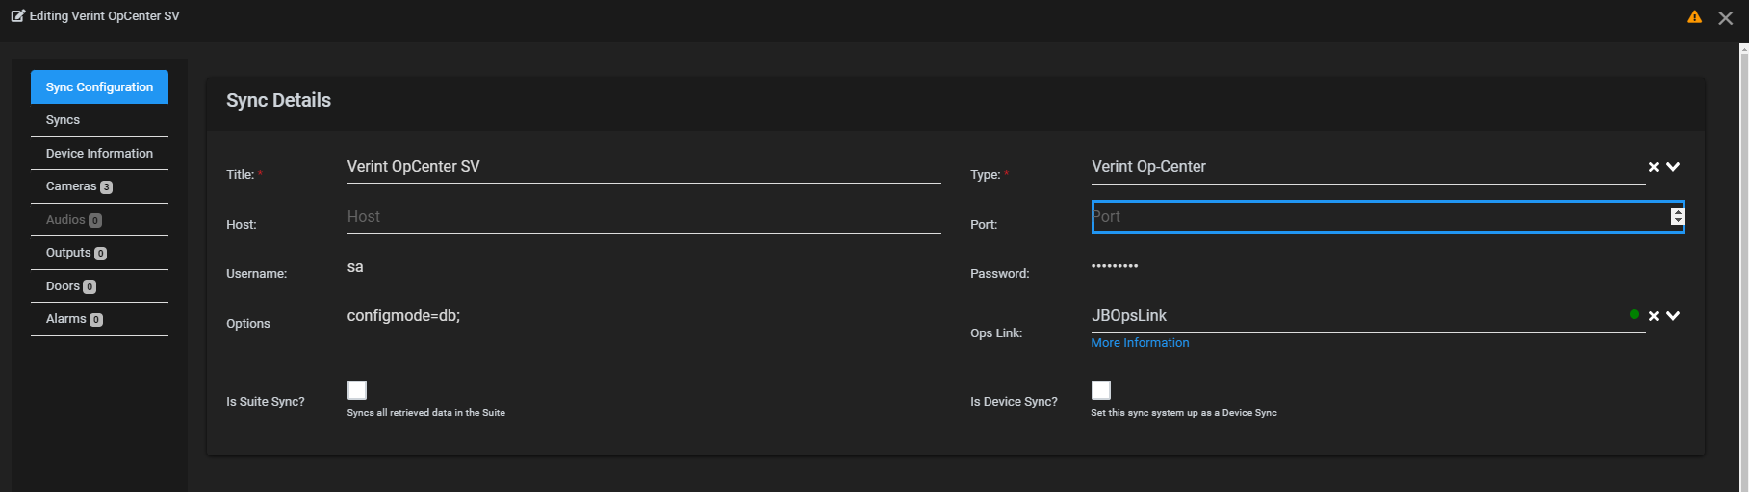The image size is (1749, 492).
Task: Open the Cameras tab
Action: tap(99, 186)
